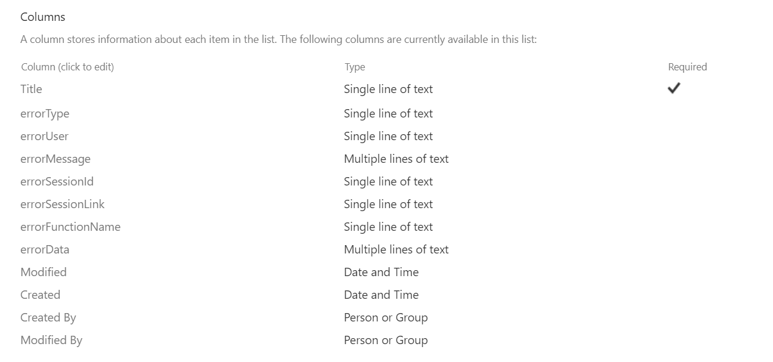The height and width of the screenshot is (362, 773).
Task: Click the Columns section heading
Action: pos(43,17)
